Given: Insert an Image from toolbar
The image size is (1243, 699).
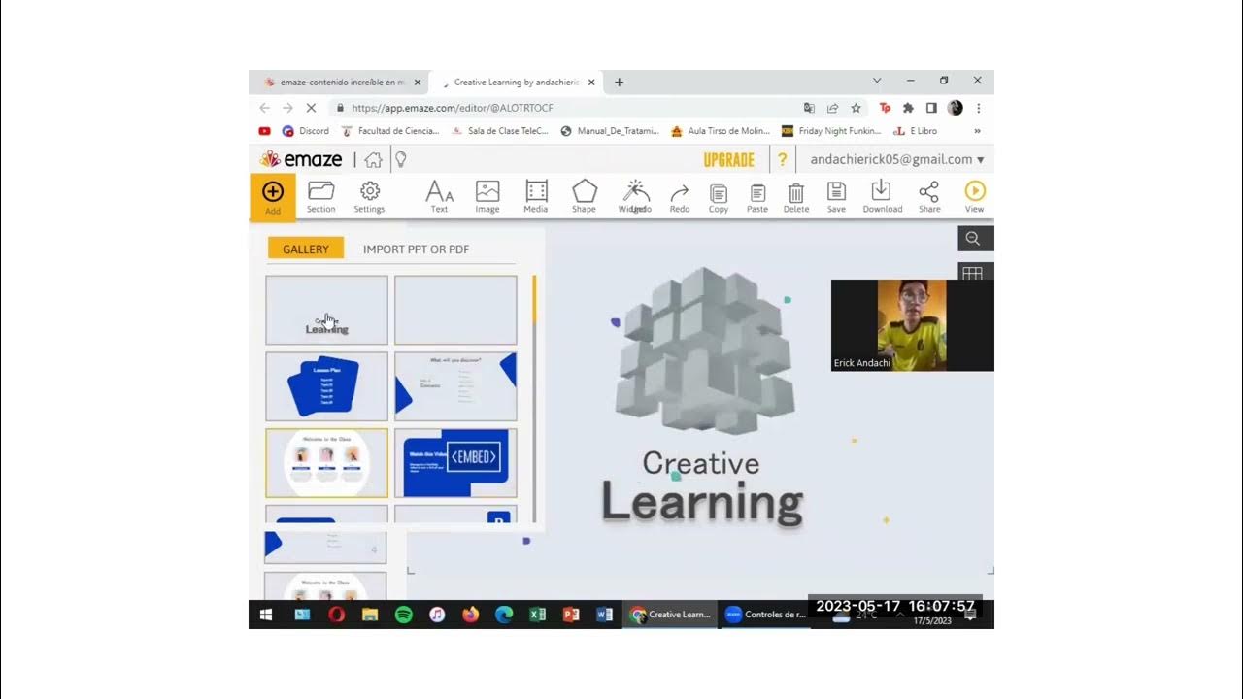Looking at the screenshot, I should click(x=487, y=197).
